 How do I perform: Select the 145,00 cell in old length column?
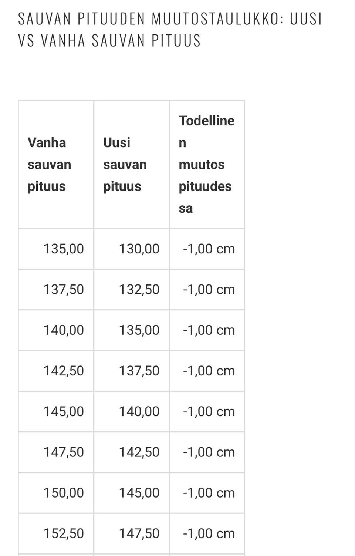tap(64, 411)
